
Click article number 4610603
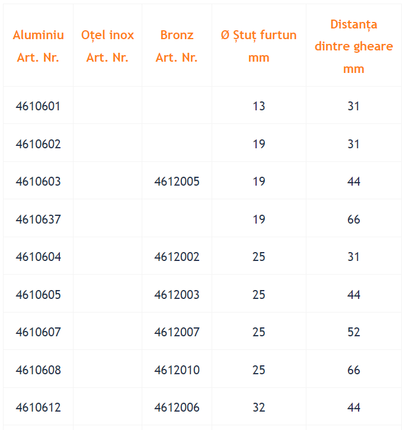(x=38, y=181)
